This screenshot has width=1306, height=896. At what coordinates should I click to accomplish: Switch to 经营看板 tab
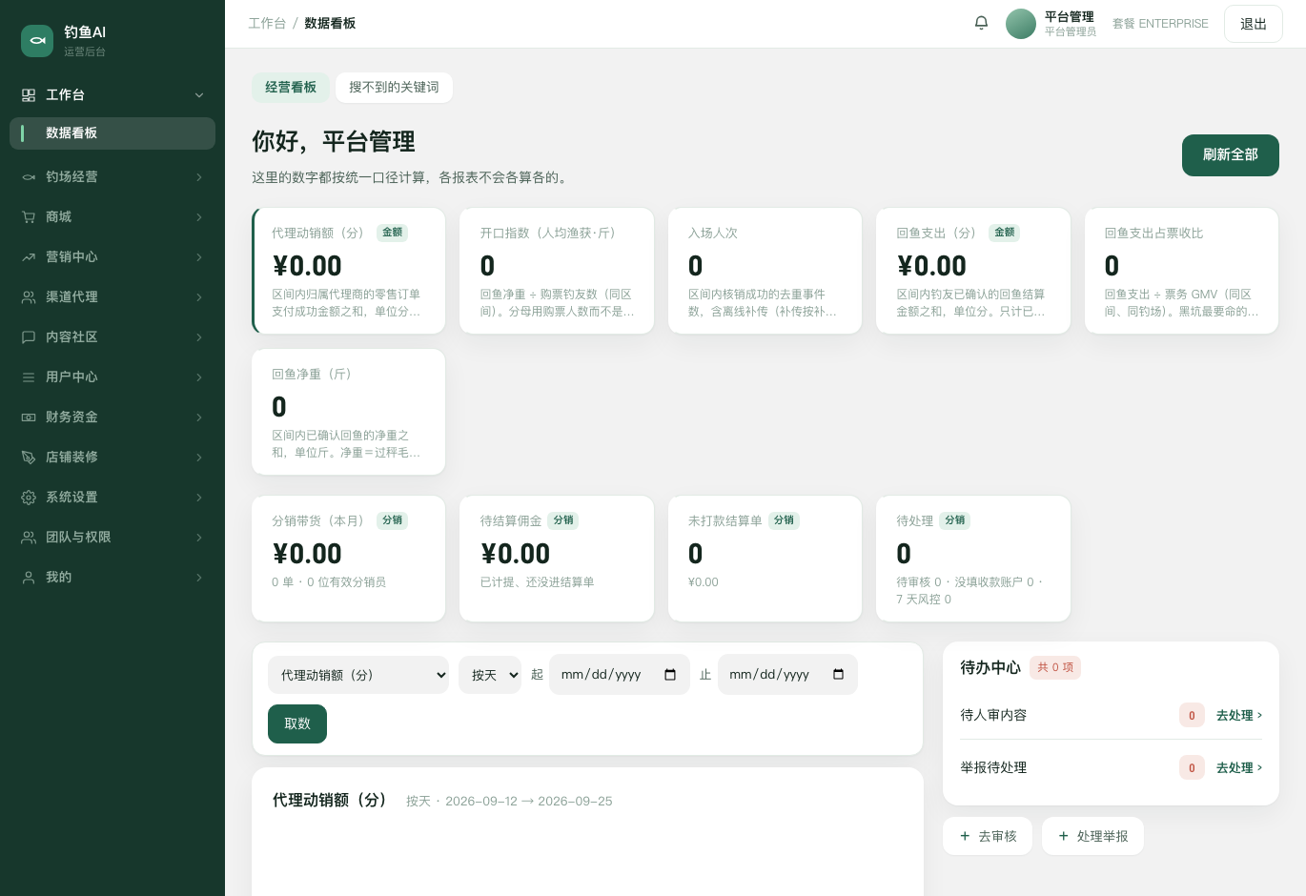291,88
